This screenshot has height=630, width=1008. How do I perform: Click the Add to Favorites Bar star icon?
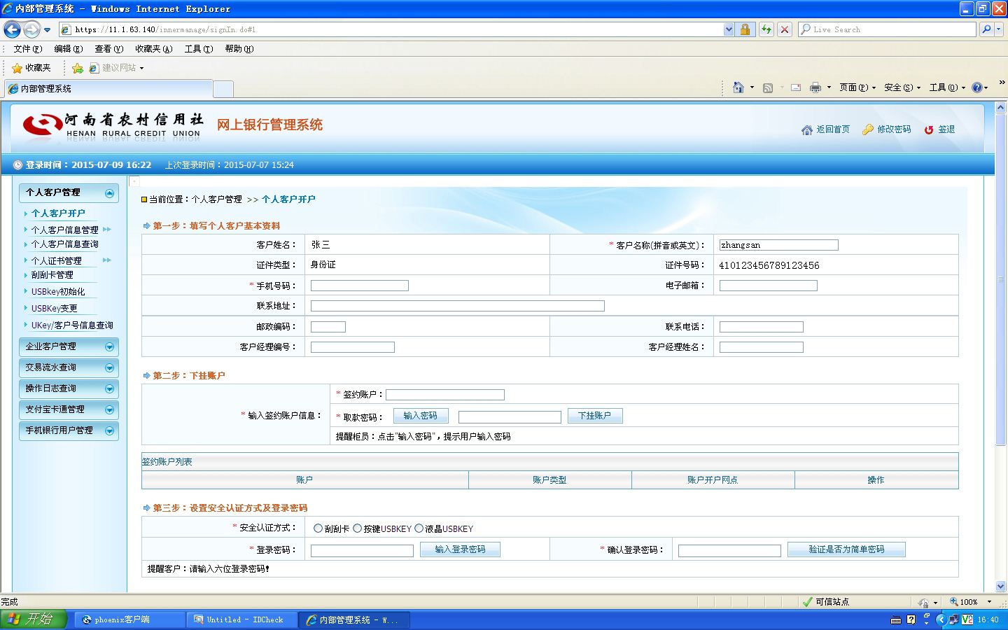click(x=78, y=68)
